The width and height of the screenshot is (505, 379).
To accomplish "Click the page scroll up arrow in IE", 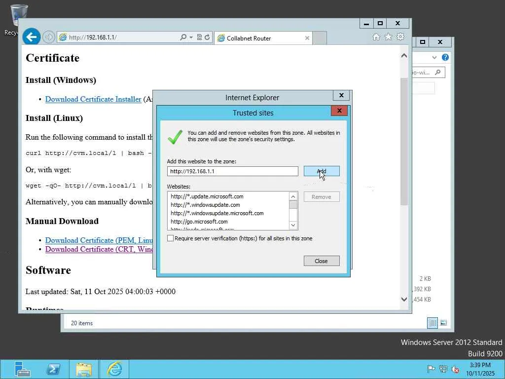I will click(x=404, y=56).
